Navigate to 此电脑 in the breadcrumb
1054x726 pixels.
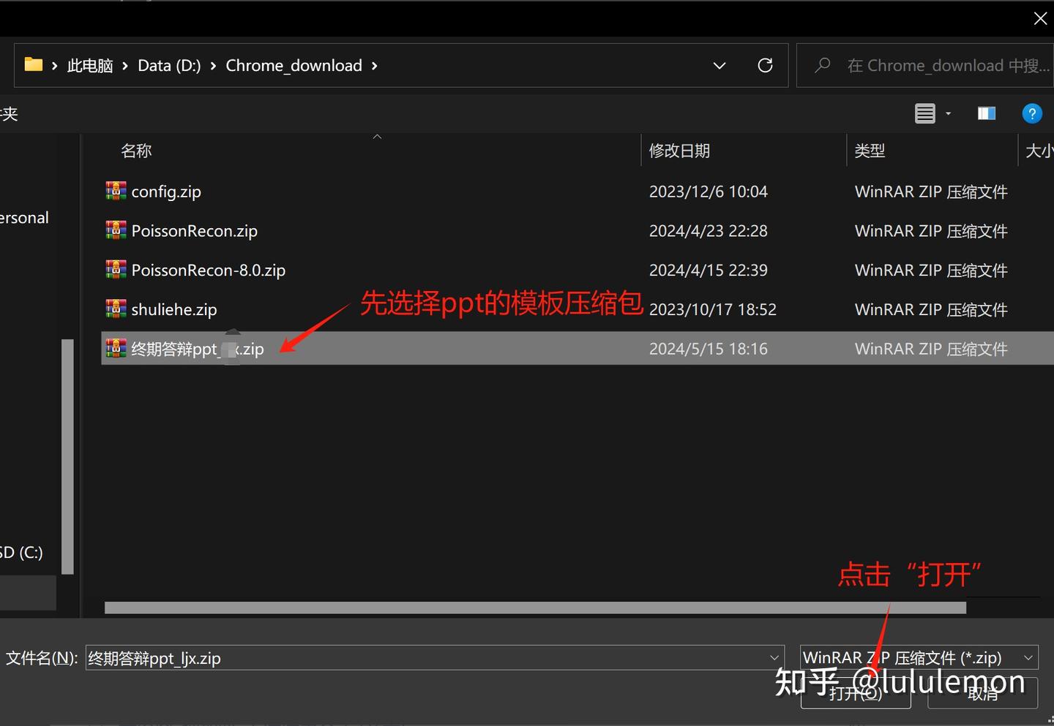[x=89, y=65]
